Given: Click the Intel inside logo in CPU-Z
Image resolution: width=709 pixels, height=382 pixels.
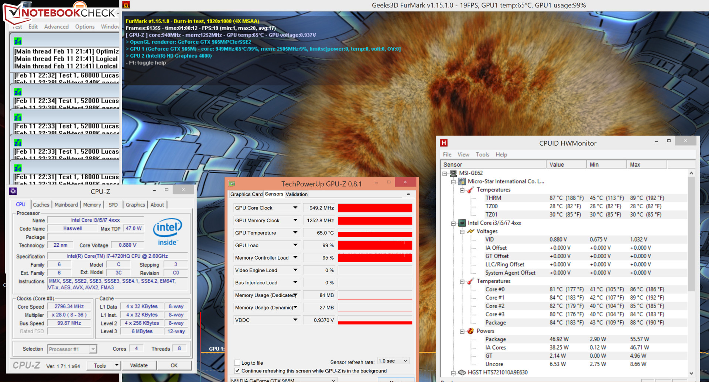Looking at the screenshot, I should [167, 231].
